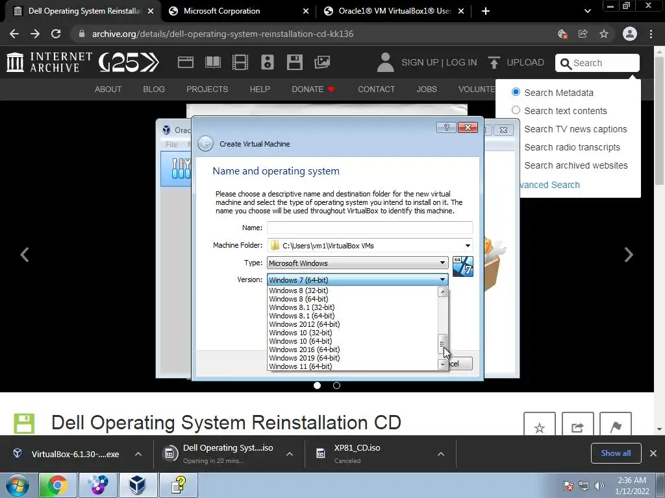Open the Version dropdown arrow
The height and width of the screenshot is (498, 665).
click(442, 279)
